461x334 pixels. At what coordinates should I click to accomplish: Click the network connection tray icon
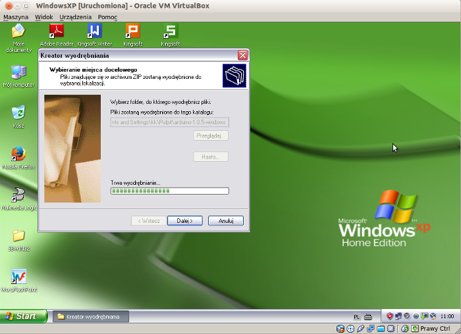click(398, 316)
